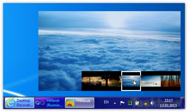This screenshot has width=188, height=112.
Task: Open the HiNook sunflower taskbar button
Action: point(79,103)
